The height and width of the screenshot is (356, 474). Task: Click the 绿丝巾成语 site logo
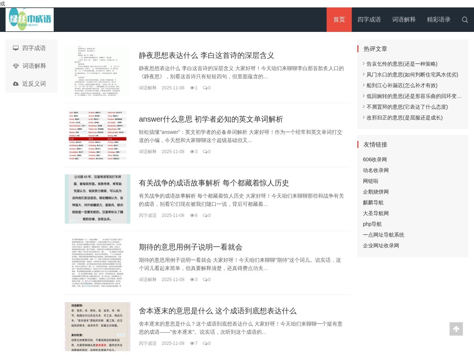click(x=30, y=20)
